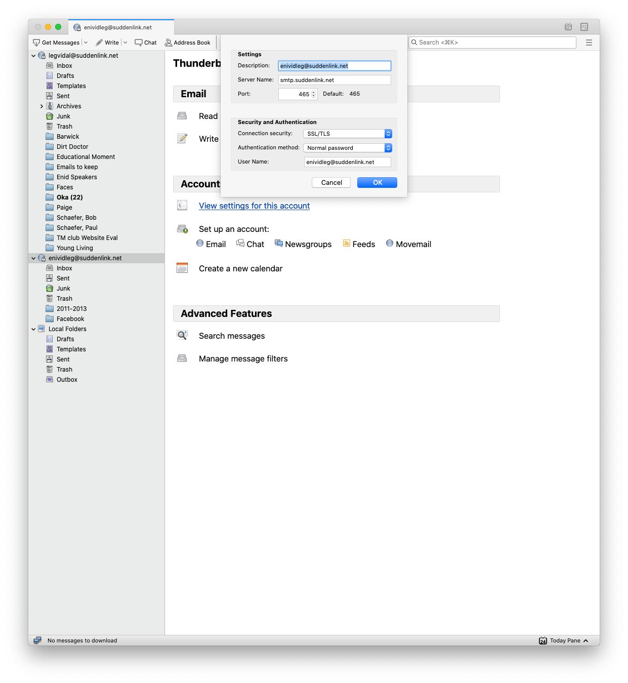Set up a Newsgroups account
628x683 pixels.
point(303,244)
